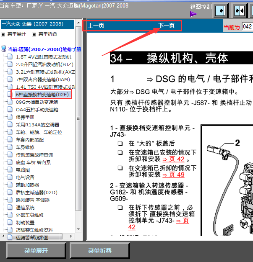Click the tree panel scroll-down arrow
This screenshot has height=262, width=253.
click(78, 229)
